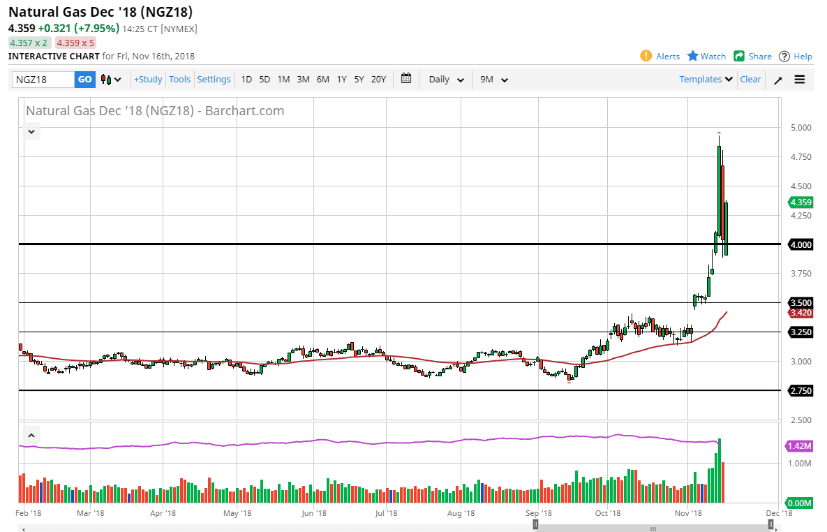The image size is (827, 532).
Task: Collapse price pane legend chevron
Action: point(31,131)
